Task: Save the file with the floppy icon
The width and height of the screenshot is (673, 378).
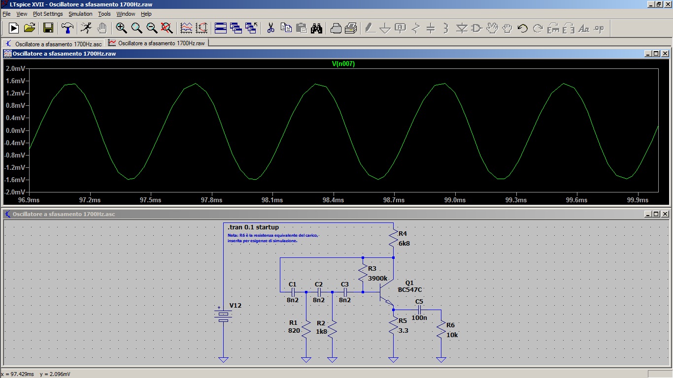Action: click(48, 28)
